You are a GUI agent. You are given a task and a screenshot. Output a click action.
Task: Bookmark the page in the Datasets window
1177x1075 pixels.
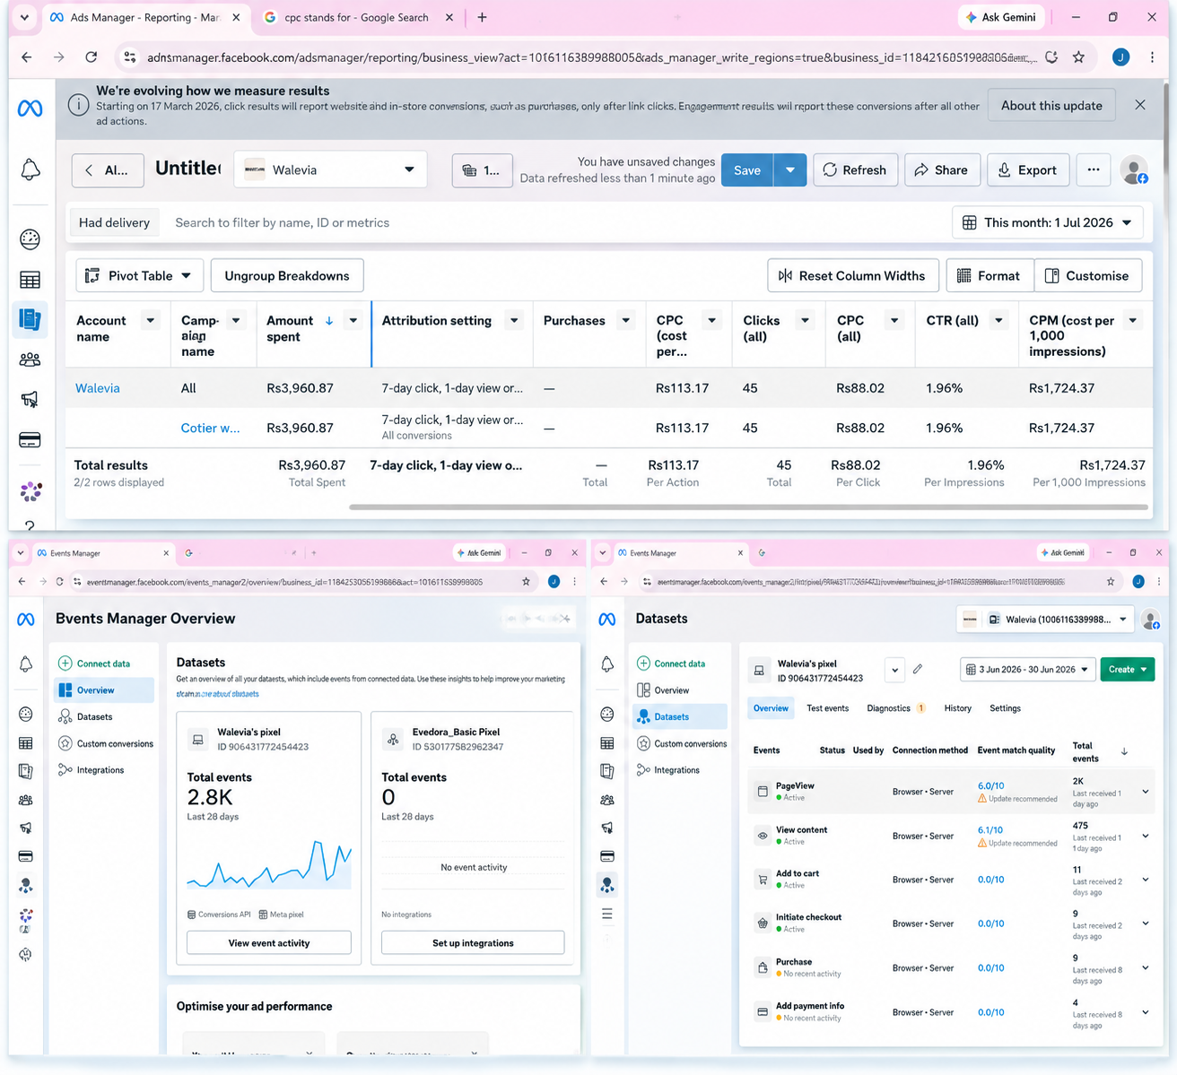point(1111,582)
